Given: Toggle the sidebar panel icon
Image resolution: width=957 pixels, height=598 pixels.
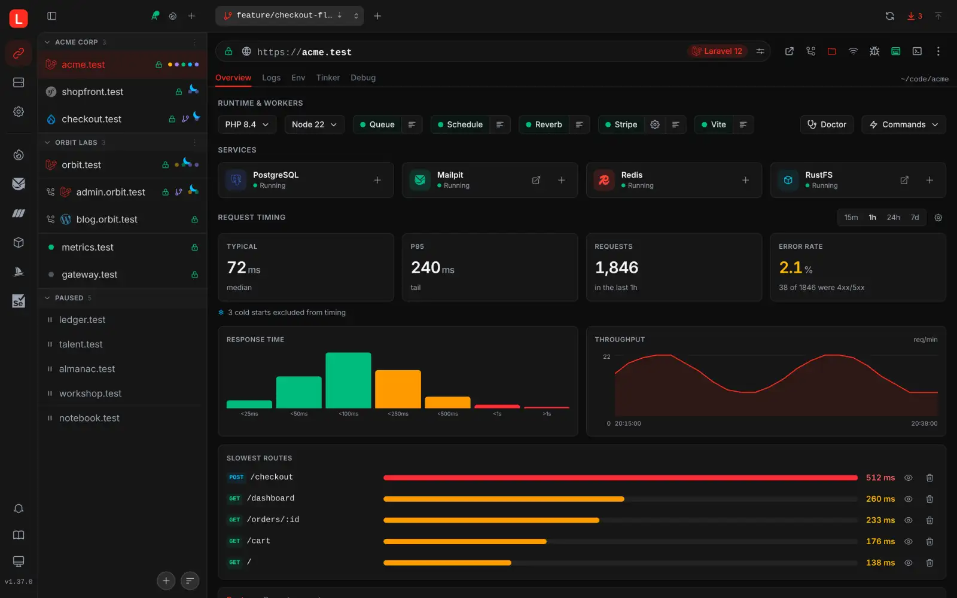Looking at the screenshot, I should pyautogui.click(x=52, y=16).
